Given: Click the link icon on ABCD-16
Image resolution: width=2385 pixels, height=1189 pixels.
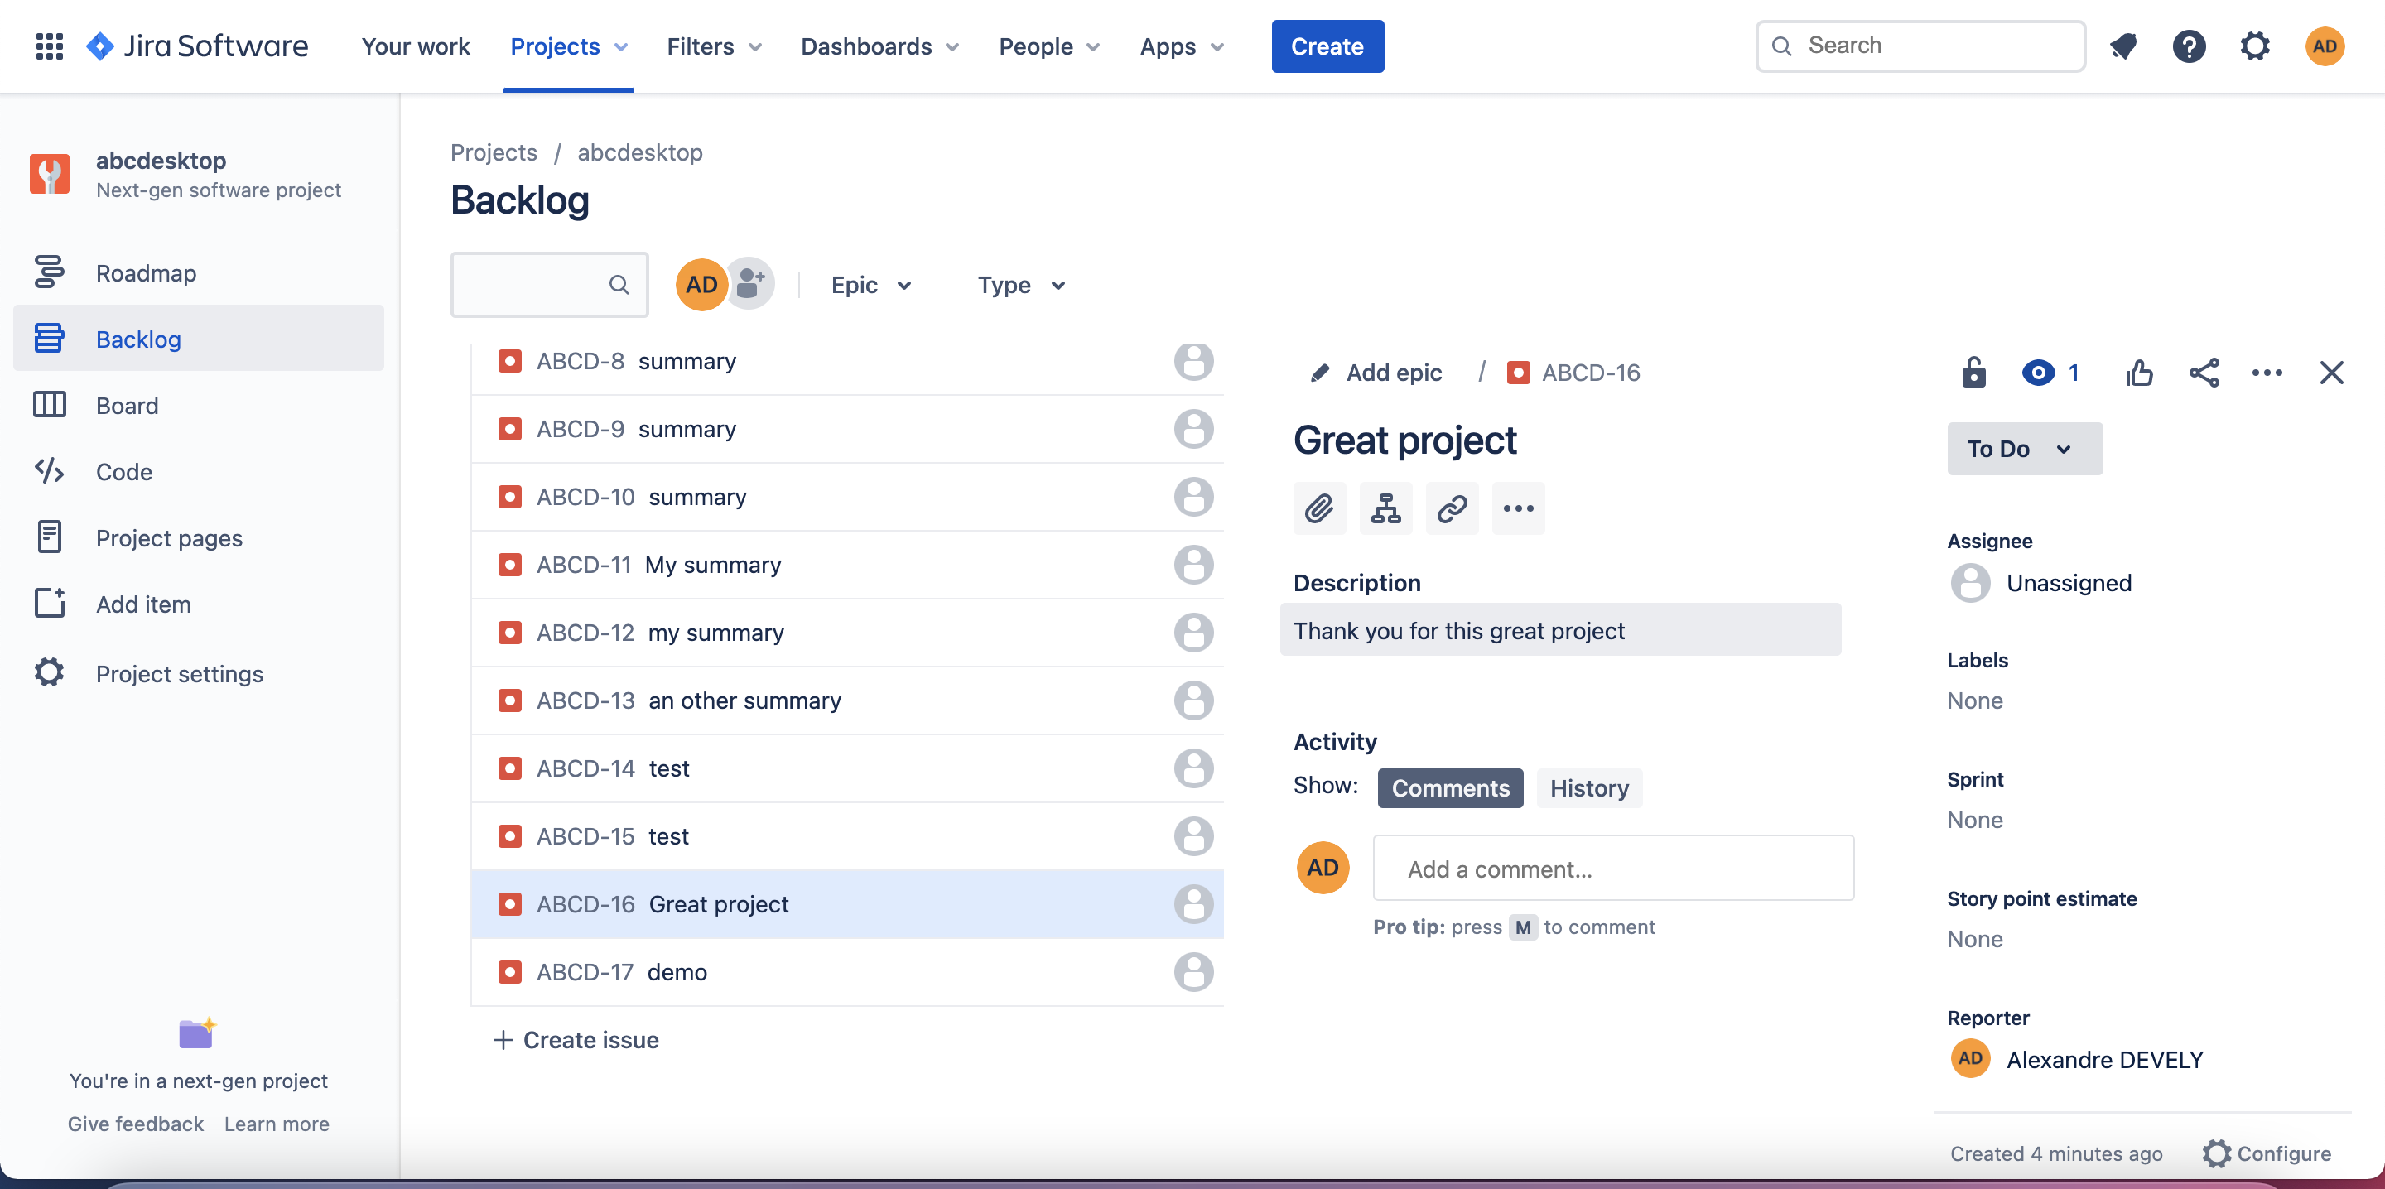Looking at the screenshot, I should click(x=1449, y=506).
